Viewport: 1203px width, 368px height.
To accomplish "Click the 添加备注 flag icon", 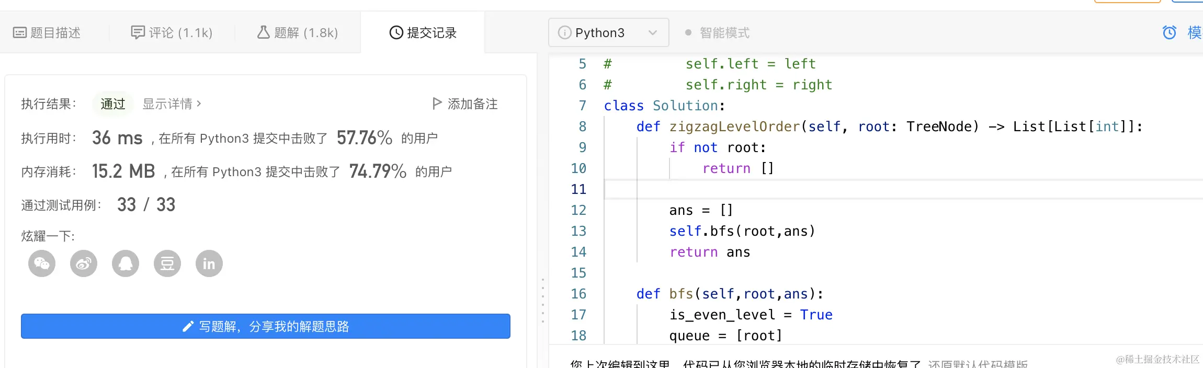I will pos(437,103).
